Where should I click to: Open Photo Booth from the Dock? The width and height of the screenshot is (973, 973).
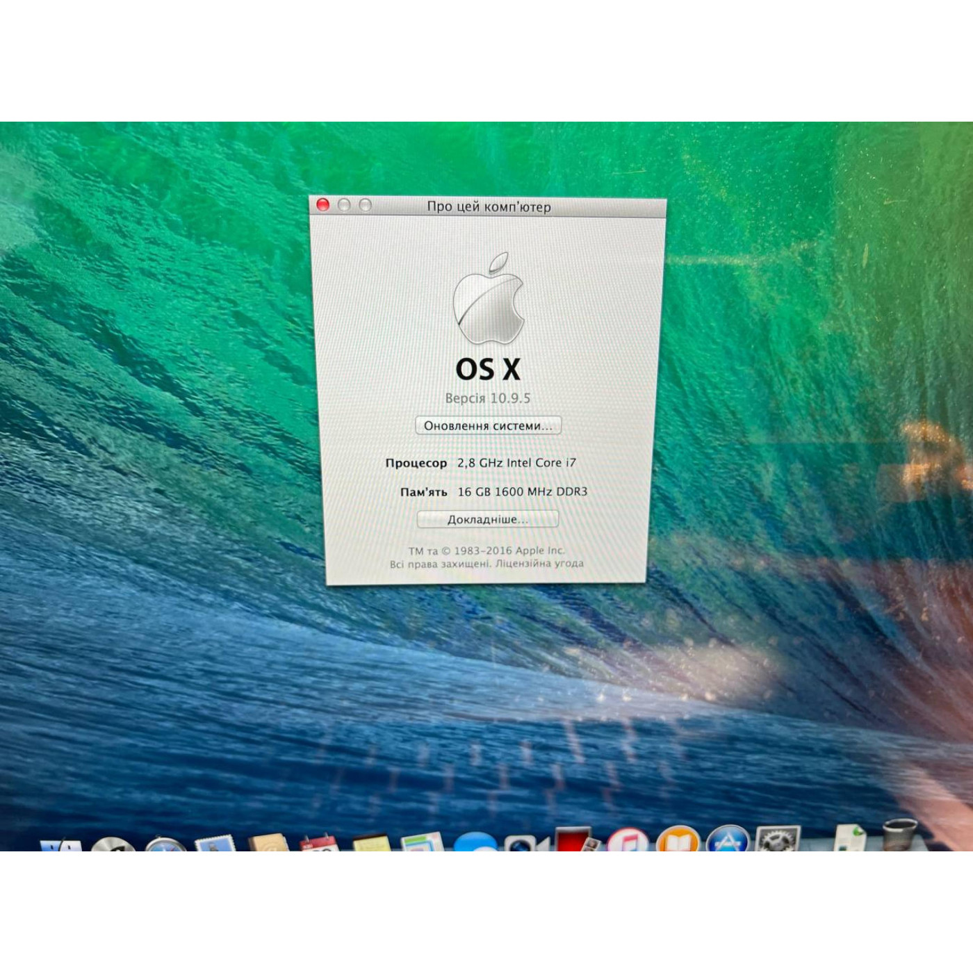(576, 839)
